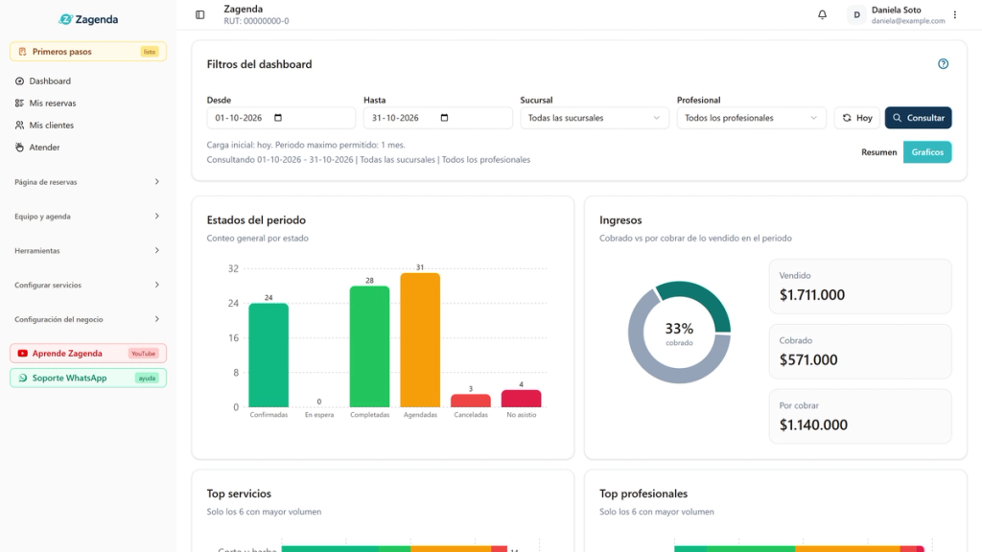Expand the Página de reservas section
982x552 pixels.
click(x=87, y=182)
